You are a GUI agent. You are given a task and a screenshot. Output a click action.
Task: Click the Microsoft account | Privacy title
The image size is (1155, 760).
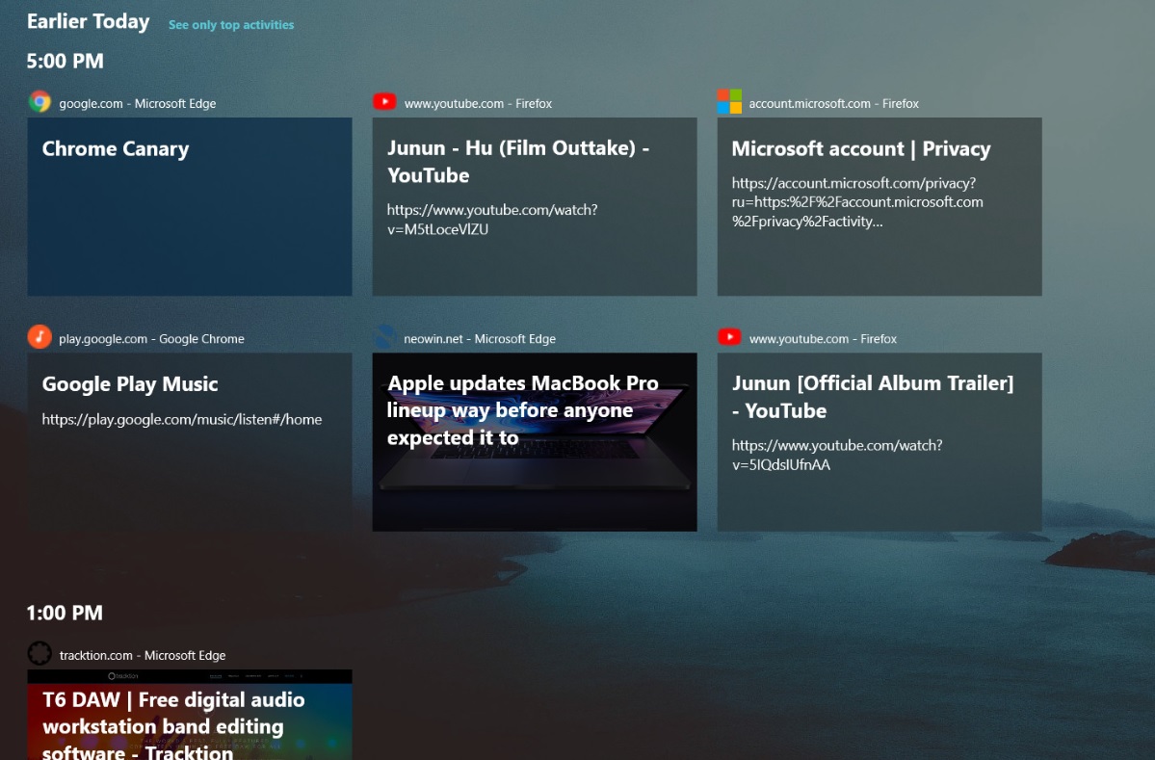(x=861, y=148)
